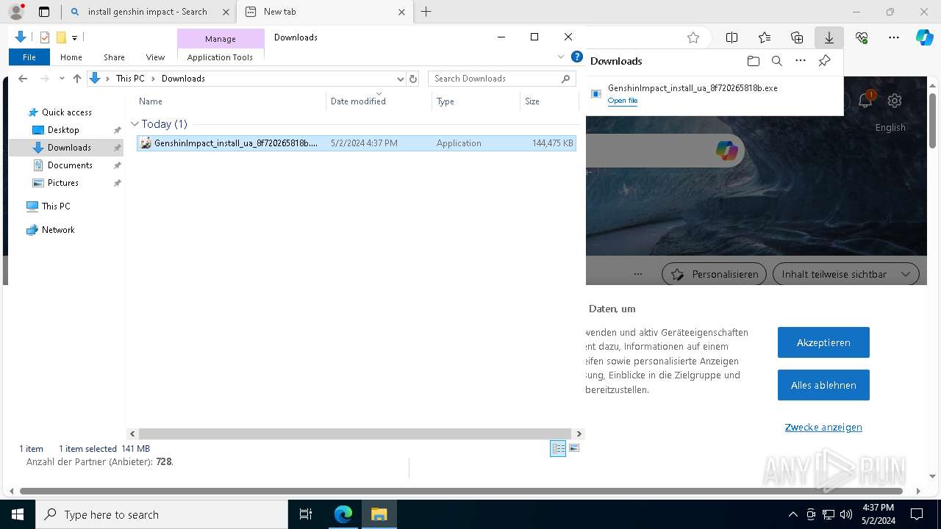Select Pictures in navigation pane
This screenshot has height=529, width=941.
click(x=62, y=183)
